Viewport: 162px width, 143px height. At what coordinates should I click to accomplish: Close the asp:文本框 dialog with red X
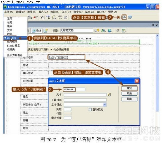[x=137, y=81]
